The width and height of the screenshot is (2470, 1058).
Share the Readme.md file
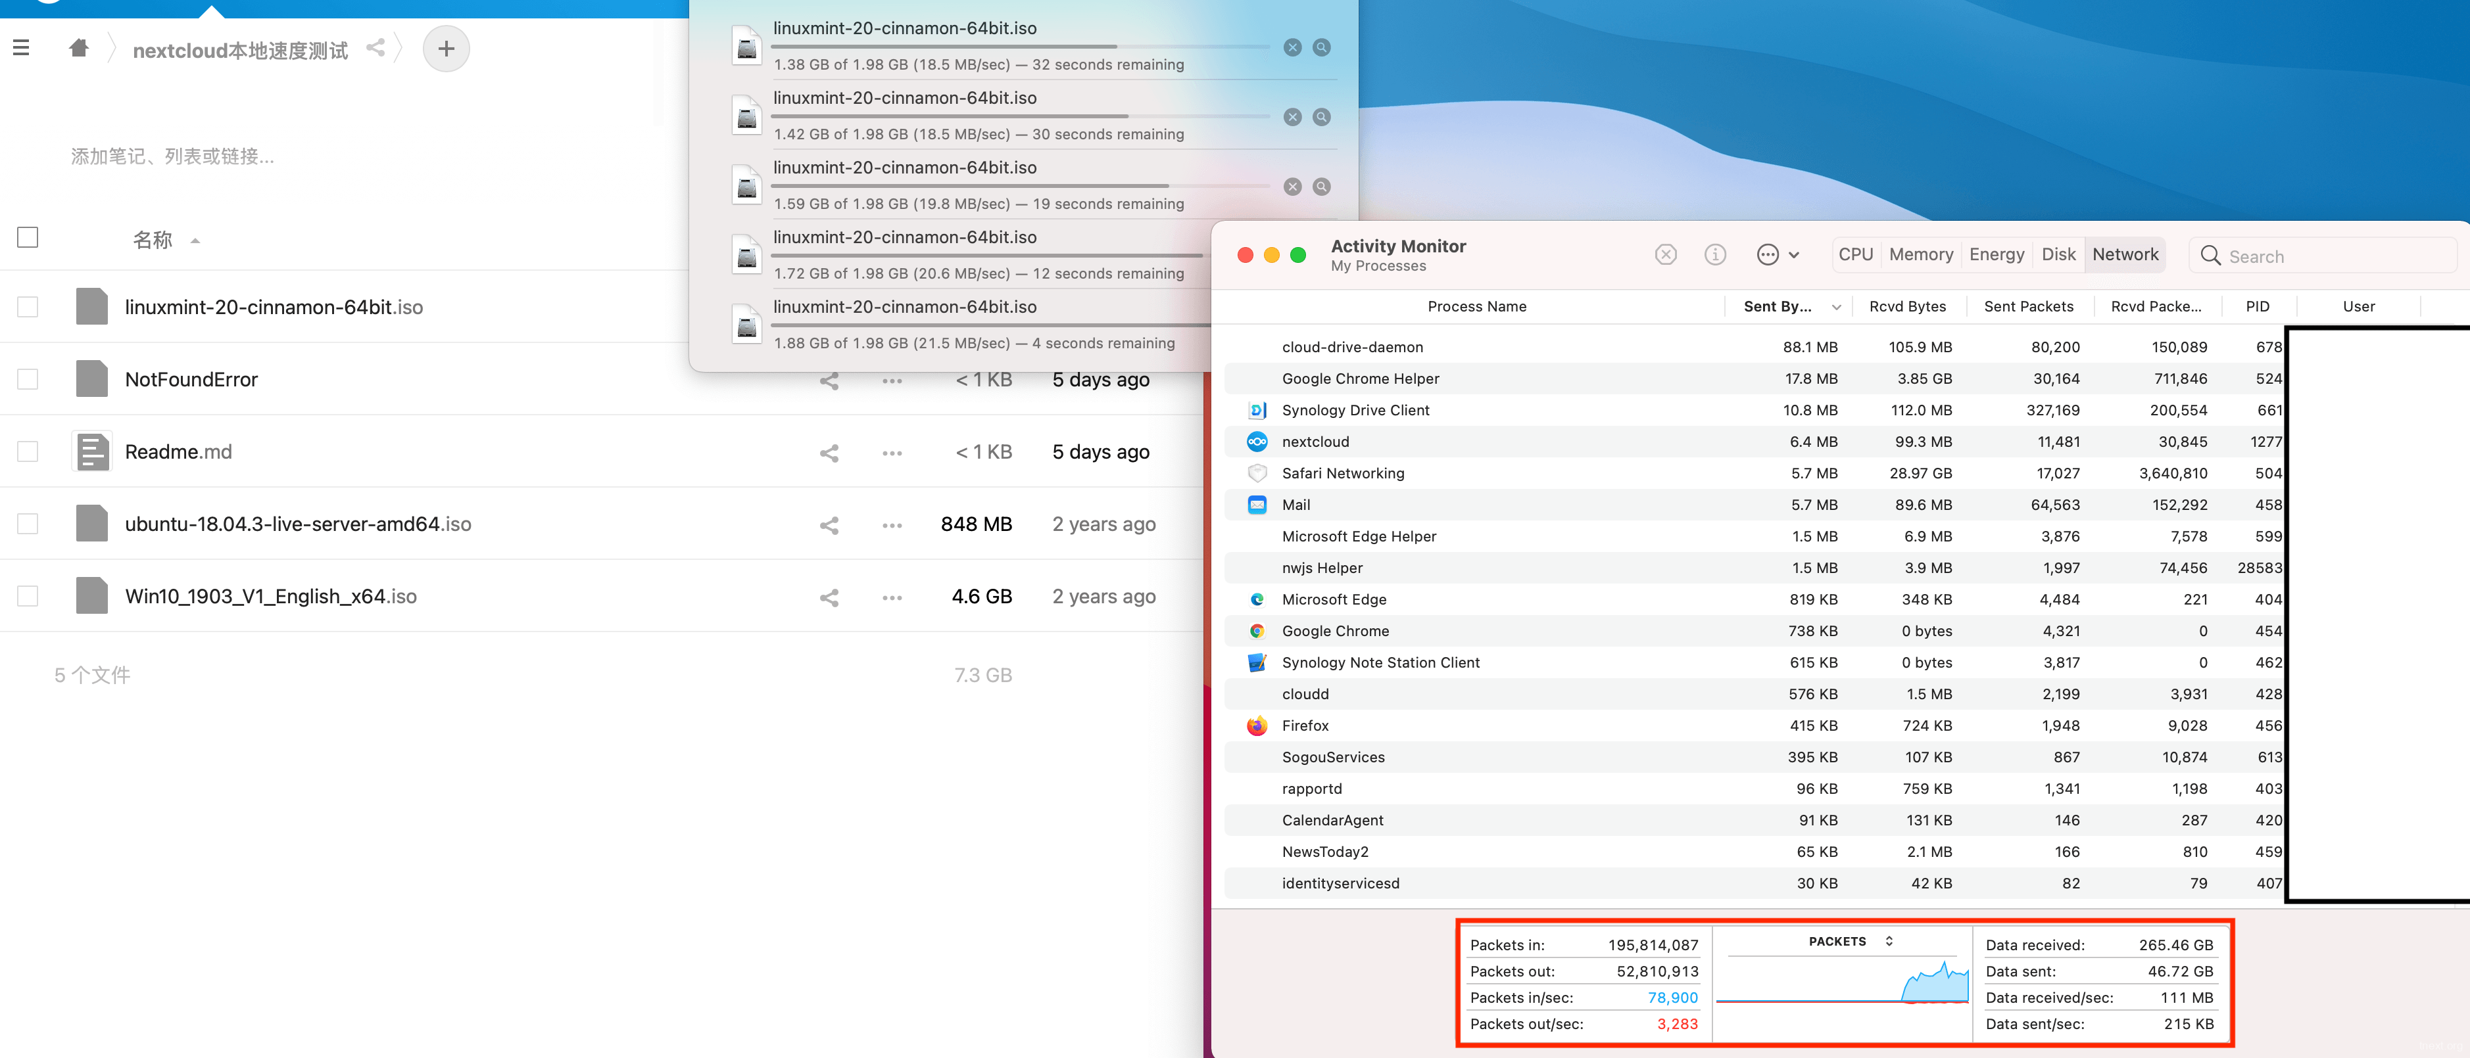click(829, 452)
